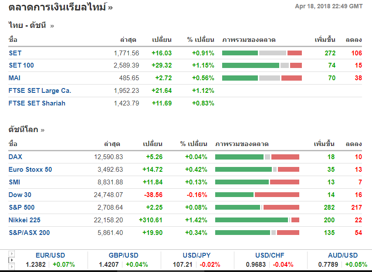The width and height of the screenshot is (372, 272).
Task: Open the SET index link
Action: pos(15,53)
